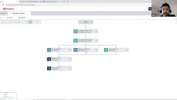Image resolution: width=177 pixels, height=100 pixels.
Task: Click the Prophix logo
Action: (x=9, y=9)
